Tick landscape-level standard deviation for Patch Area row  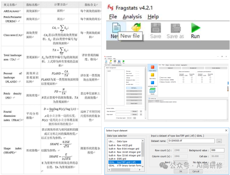click(202, 78)
